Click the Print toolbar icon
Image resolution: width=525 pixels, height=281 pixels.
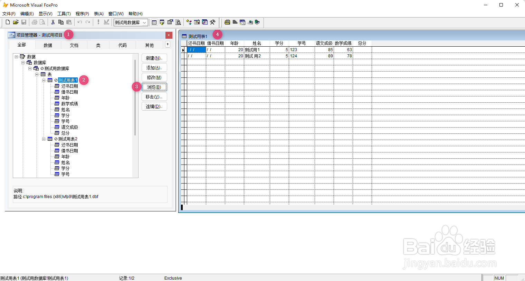tap(34, 22)
